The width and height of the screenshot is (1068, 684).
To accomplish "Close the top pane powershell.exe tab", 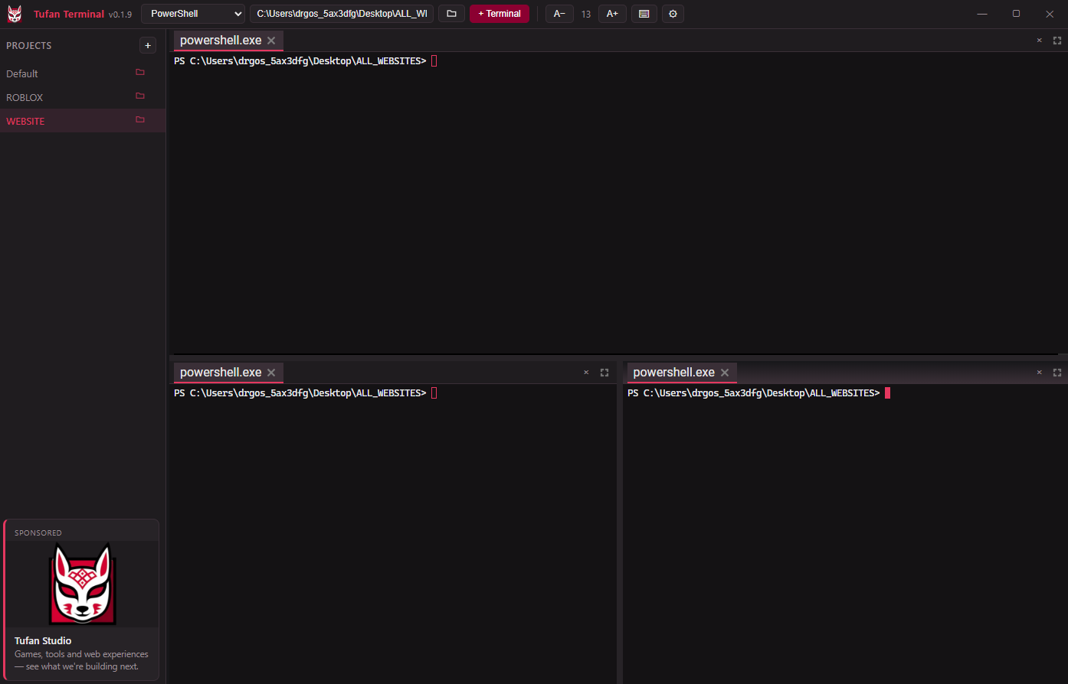I will click(271, 41).
